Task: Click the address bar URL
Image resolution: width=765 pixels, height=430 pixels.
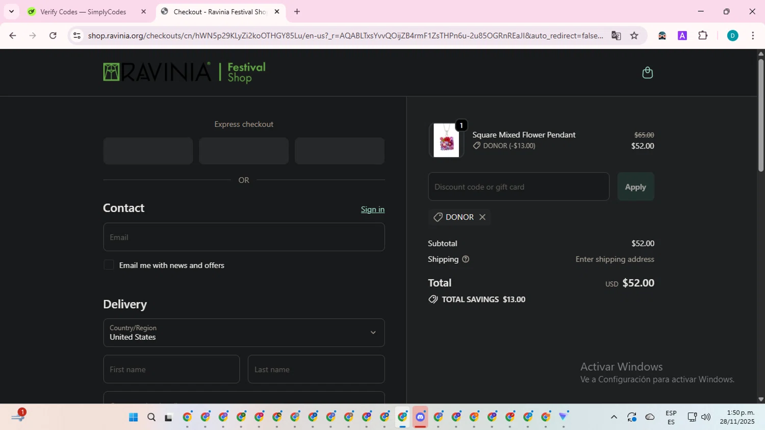Action: pyautogui.click(x=345, y=36)
